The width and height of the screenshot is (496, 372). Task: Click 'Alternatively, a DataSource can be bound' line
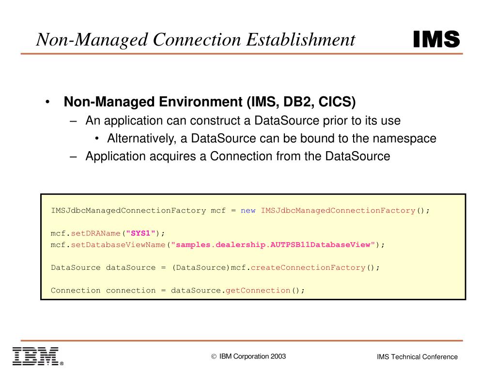(272, 139)
